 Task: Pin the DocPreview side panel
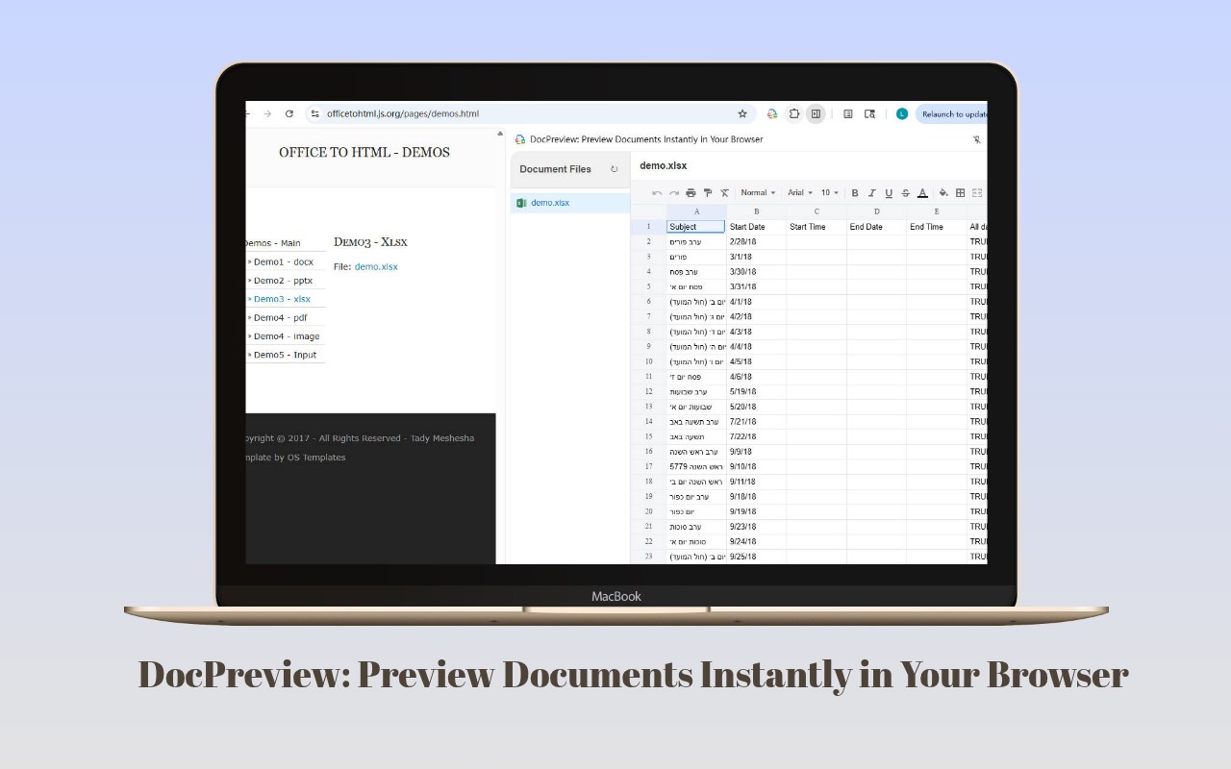click(x=977, y=139)
